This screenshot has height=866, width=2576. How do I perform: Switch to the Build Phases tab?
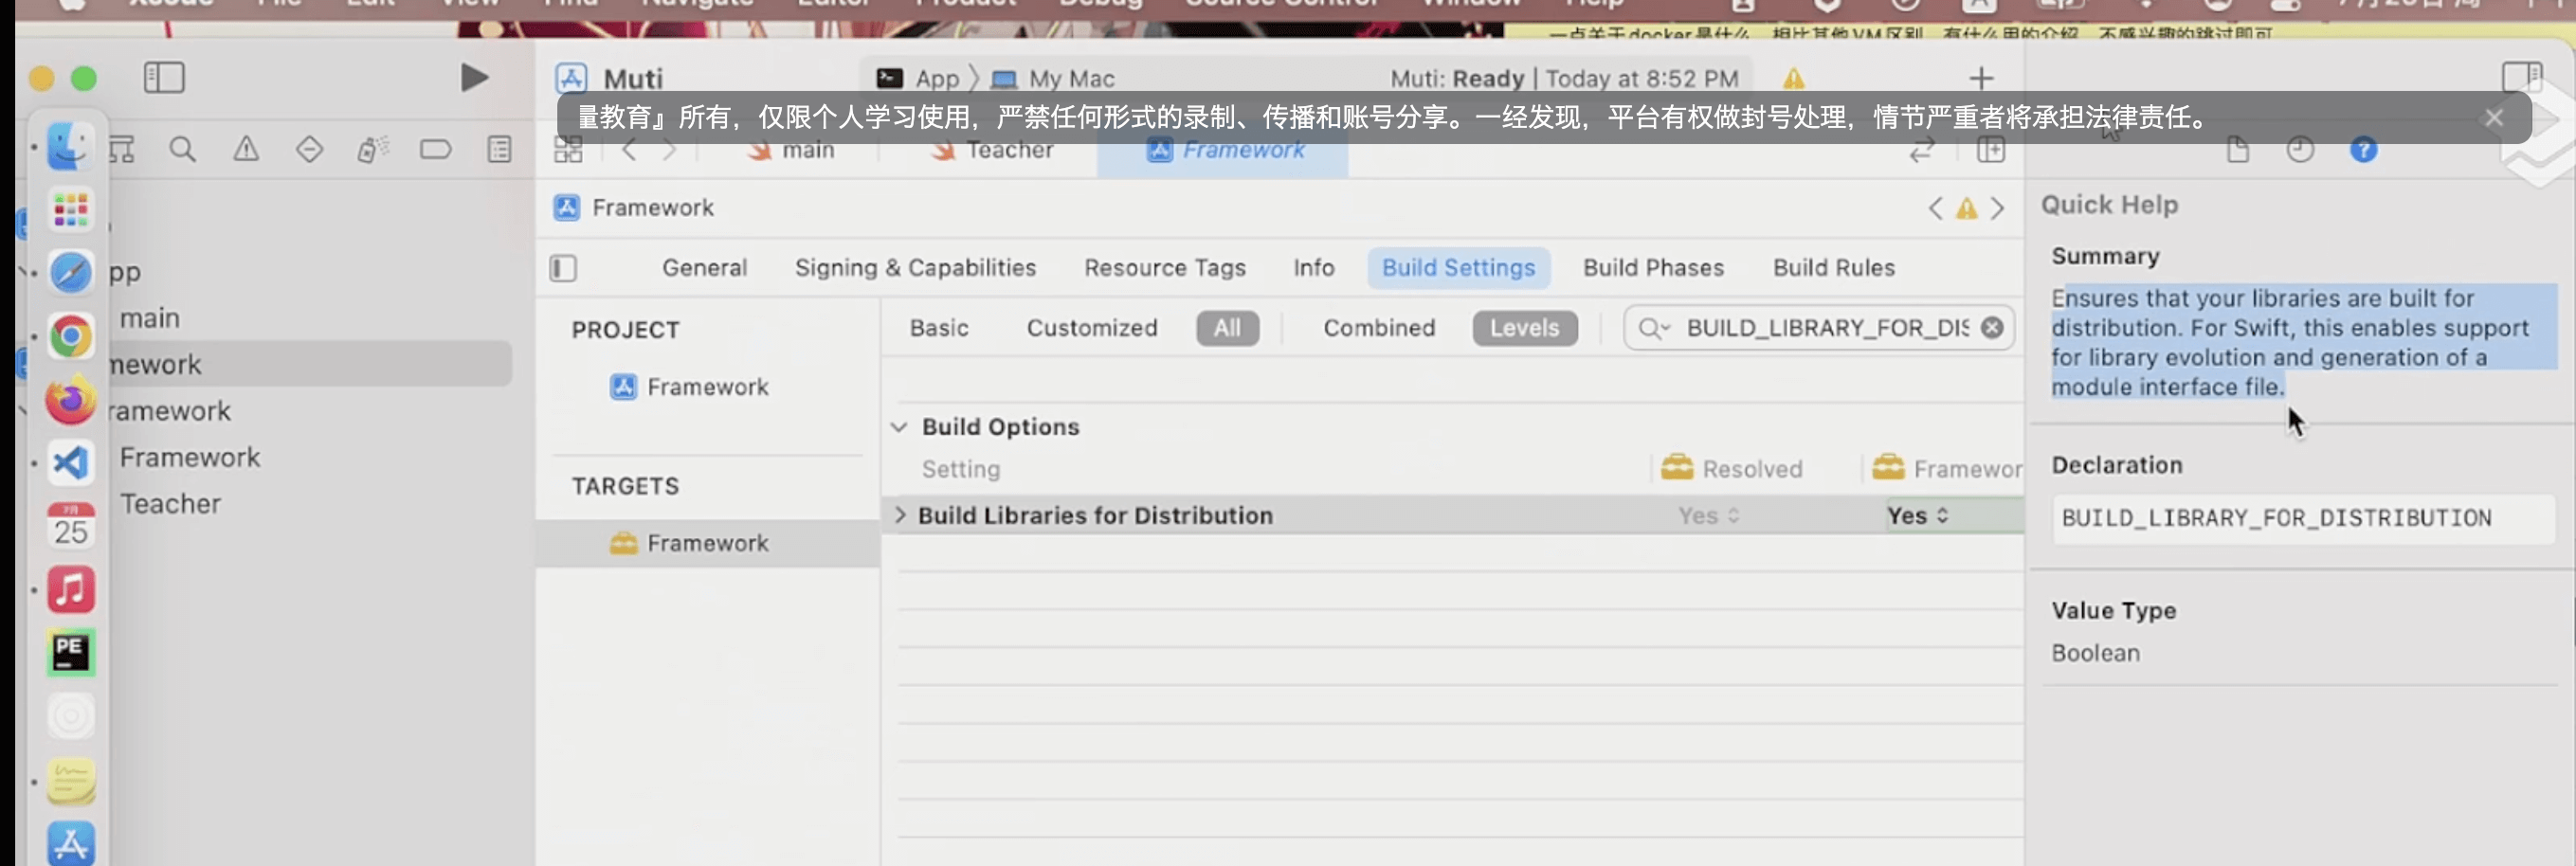pos(1653,268)
